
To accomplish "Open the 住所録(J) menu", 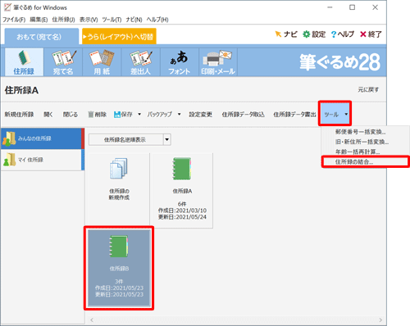I will (63, 20).
